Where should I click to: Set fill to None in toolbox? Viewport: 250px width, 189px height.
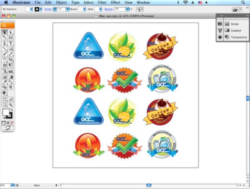12,123
